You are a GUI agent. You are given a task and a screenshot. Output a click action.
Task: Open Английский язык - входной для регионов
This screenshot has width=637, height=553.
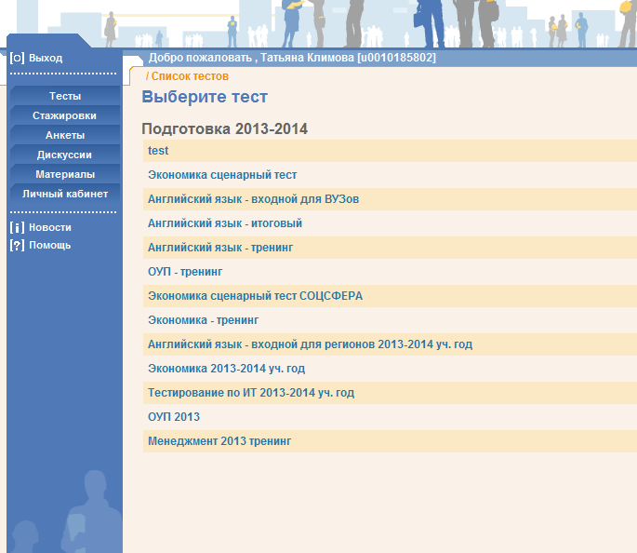point(310,344)
